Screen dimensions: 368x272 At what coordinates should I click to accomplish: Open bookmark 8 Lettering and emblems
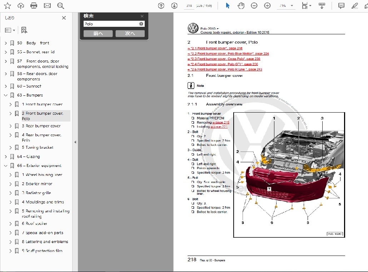(45, 242)
